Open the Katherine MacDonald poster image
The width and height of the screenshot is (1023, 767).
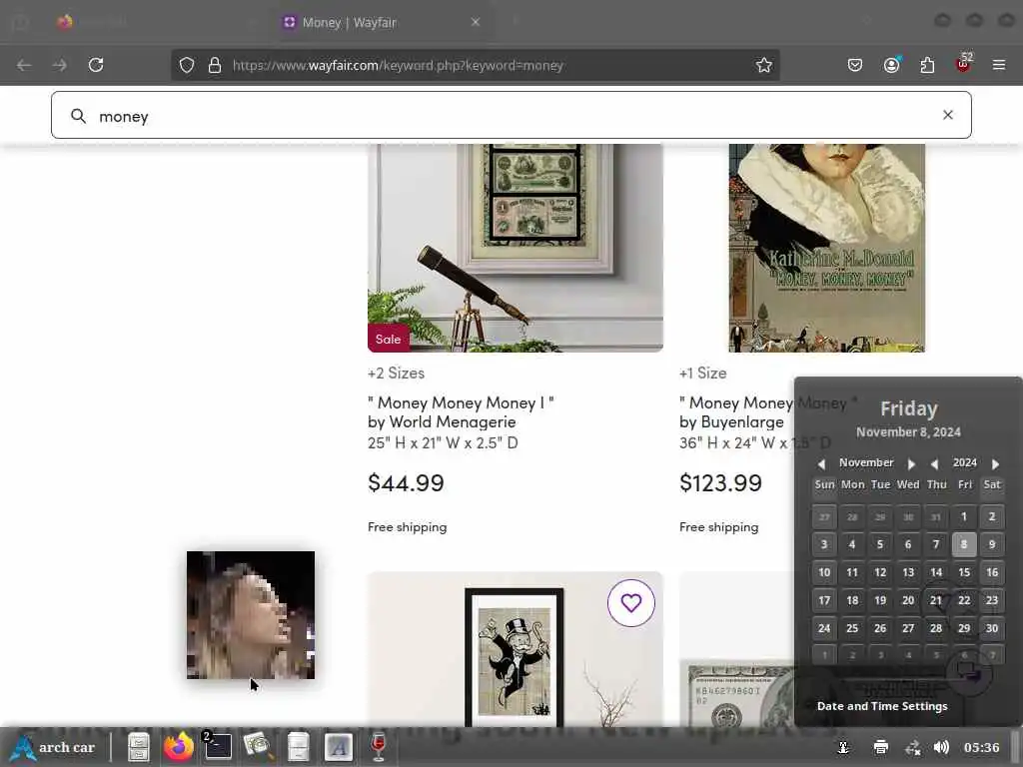pyautogui.click(x=826, y=248)
